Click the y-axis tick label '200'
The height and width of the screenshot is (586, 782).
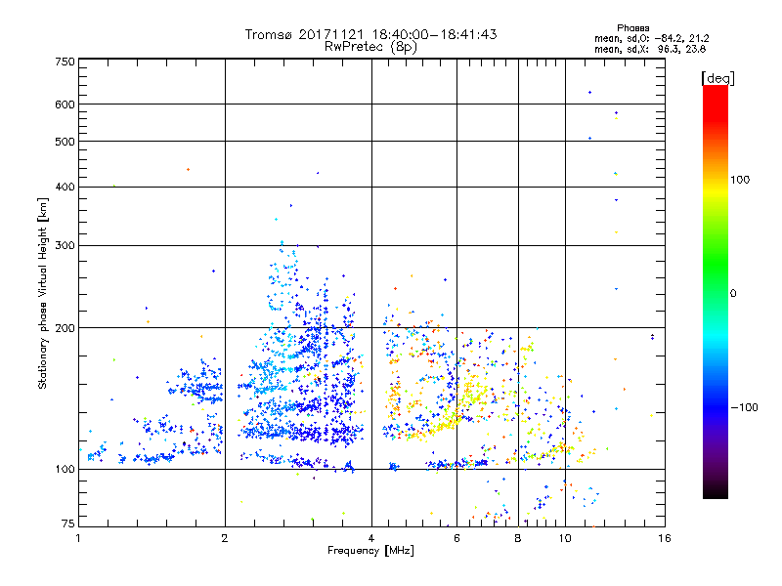click(x=65, y=328)
